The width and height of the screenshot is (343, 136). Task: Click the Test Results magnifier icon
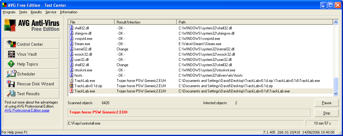11,93
